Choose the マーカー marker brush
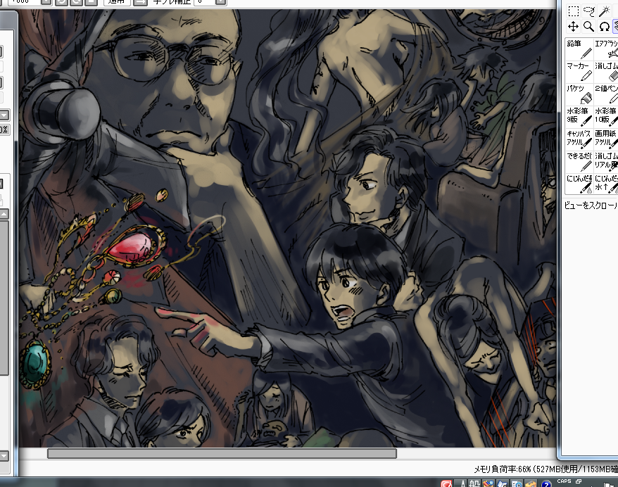 tap(579, 72)
